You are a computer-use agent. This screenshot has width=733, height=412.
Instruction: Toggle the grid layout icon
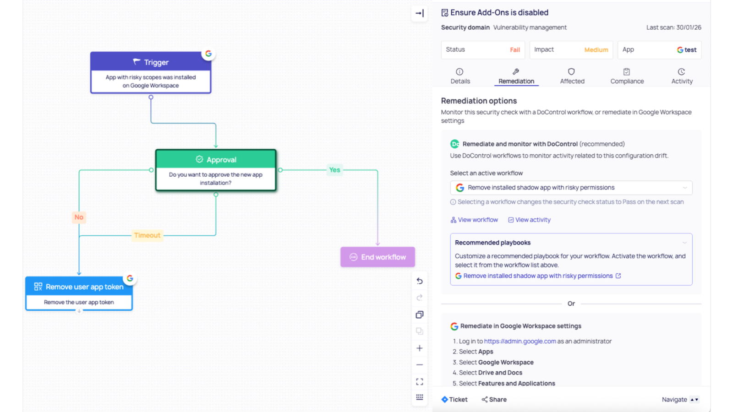click(x=419, y=397)
